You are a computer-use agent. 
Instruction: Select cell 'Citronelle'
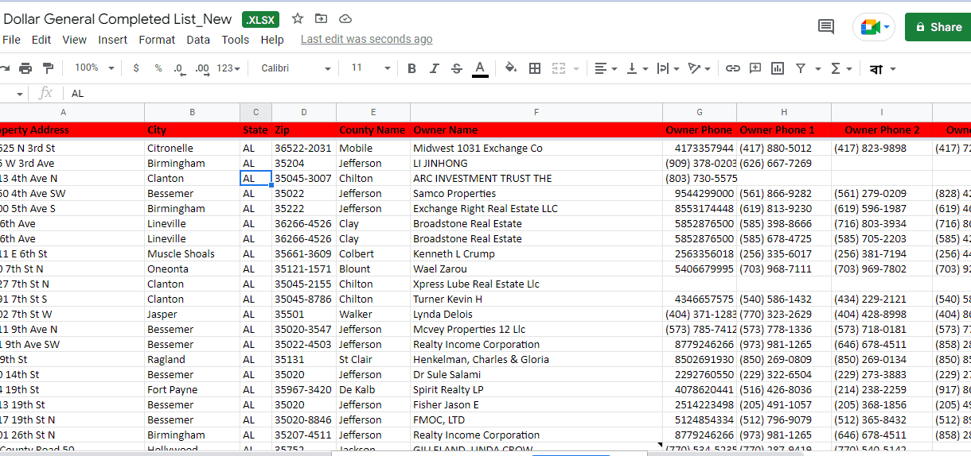[x=192, y=148]
